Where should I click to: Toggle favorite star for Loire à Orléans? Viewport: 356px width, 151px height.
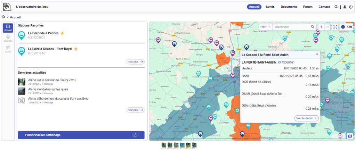pos(76,49)
